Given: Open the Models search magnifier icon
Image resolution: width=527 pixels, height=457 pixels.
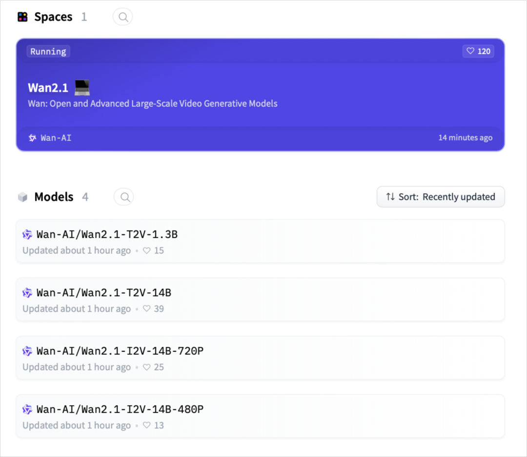Looking at the screenshot, I should (x=124, y=197).
